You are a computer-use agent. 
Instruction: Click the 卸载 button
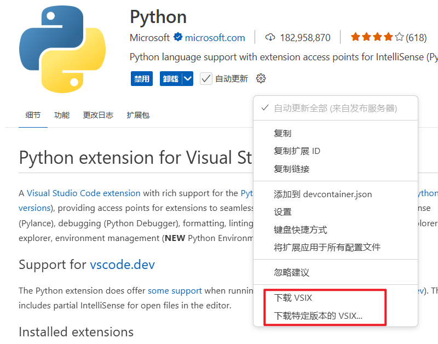[x=171, y=79]
